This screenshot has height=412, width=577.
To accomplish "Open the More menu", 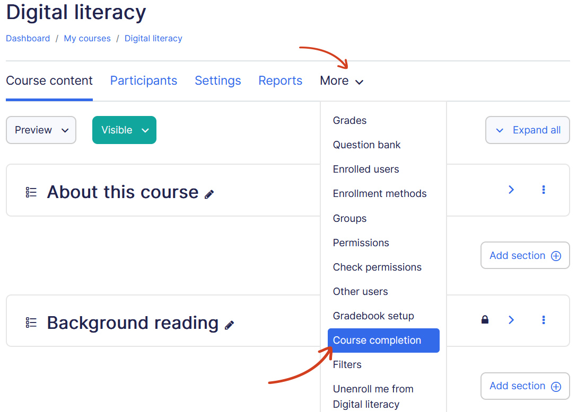I will point(342,81).
